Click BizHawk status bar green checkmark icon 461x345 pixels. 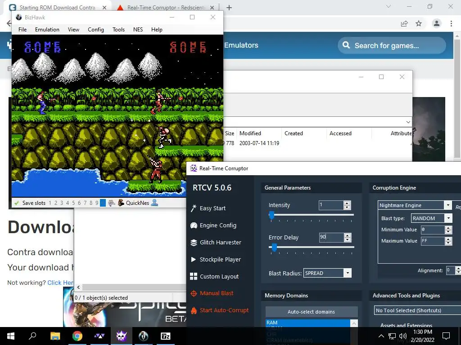tap(17, 203)
